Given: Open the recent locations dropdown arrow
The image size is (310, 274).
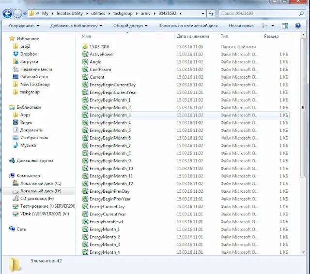Looking at the screenshot, I should (25, 14).
